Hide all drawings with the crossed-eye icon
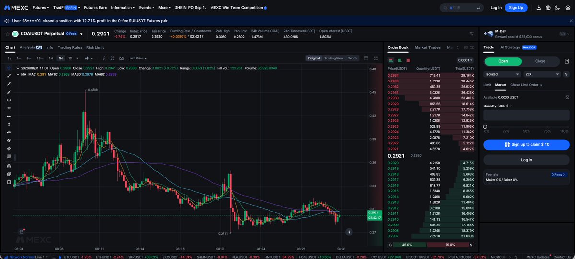 [9, 174]
